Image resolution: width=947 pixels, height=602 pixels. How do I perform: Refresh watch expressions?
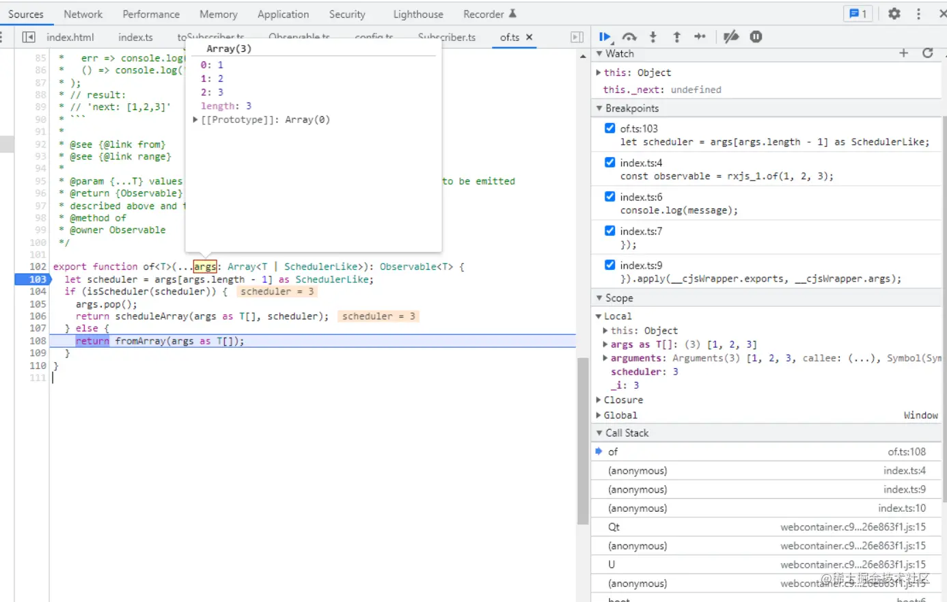tap(927, 53)
